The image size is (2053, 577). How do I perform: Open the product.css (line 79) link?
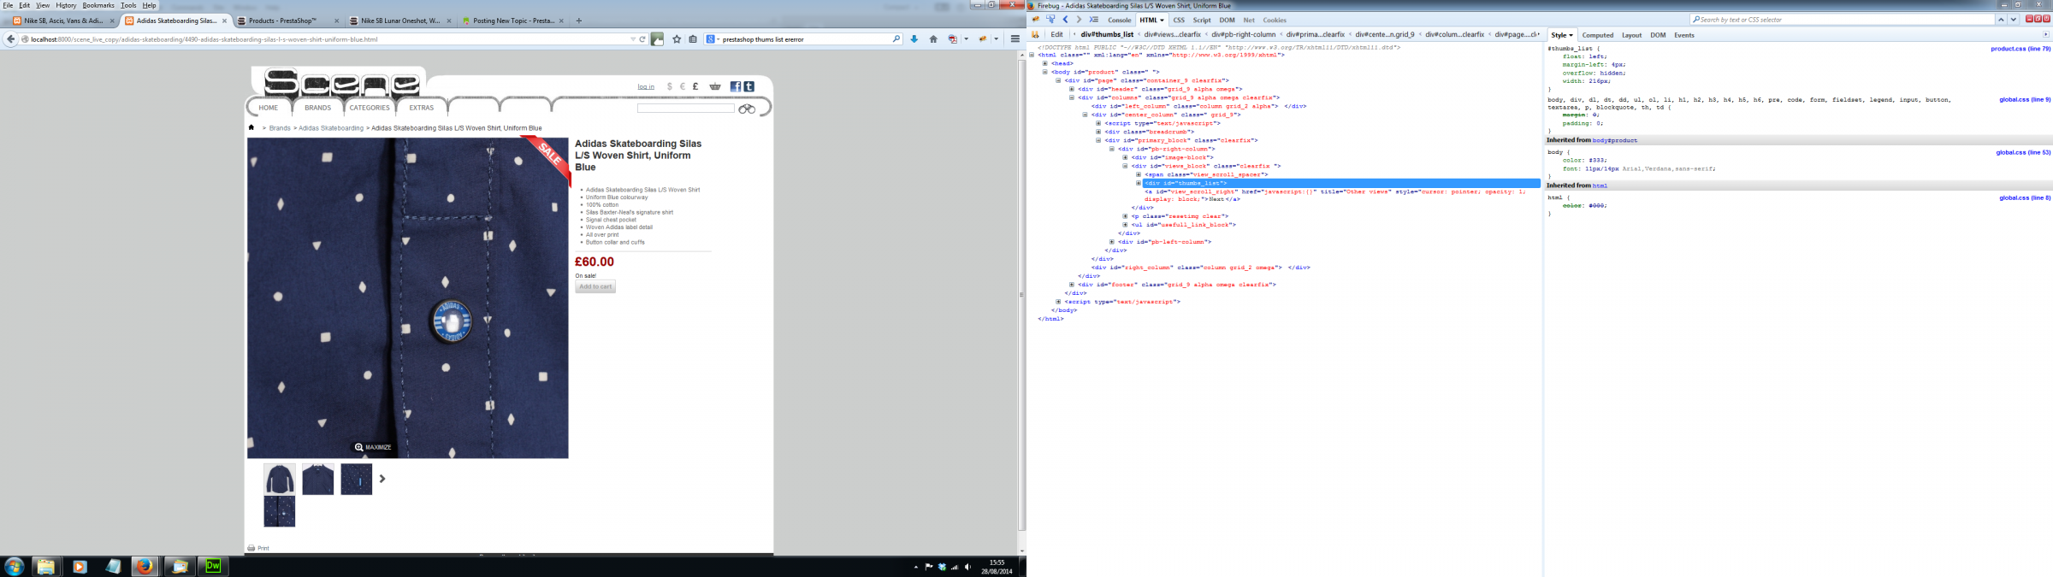2020,49
